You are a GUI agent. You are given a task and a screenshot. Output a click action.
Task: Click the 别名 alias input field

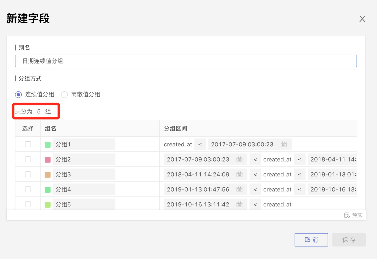click(186, 61)
